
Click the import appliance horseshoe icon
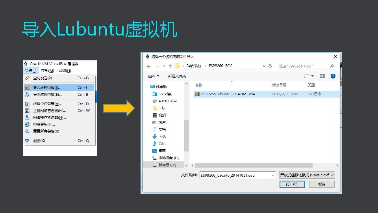point(27,88)
